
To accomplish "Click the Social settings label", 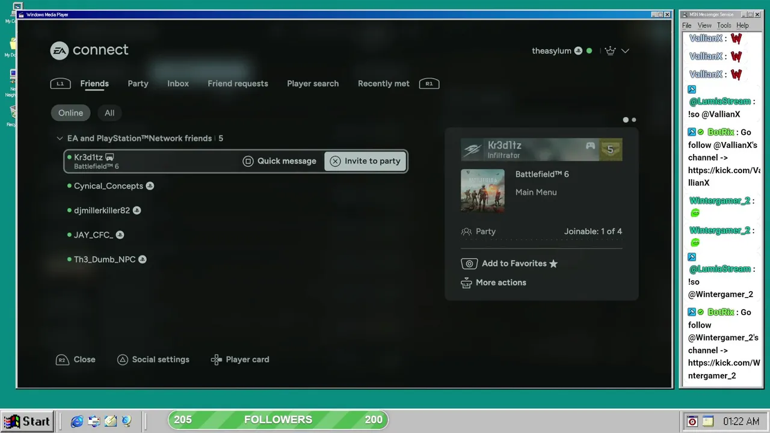I will coord(161,360).
